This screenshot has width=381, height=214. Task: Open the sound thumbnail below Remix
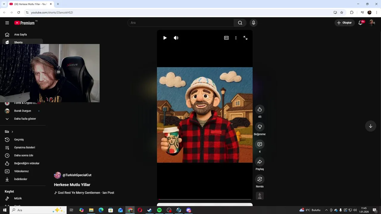coord(260,196)
